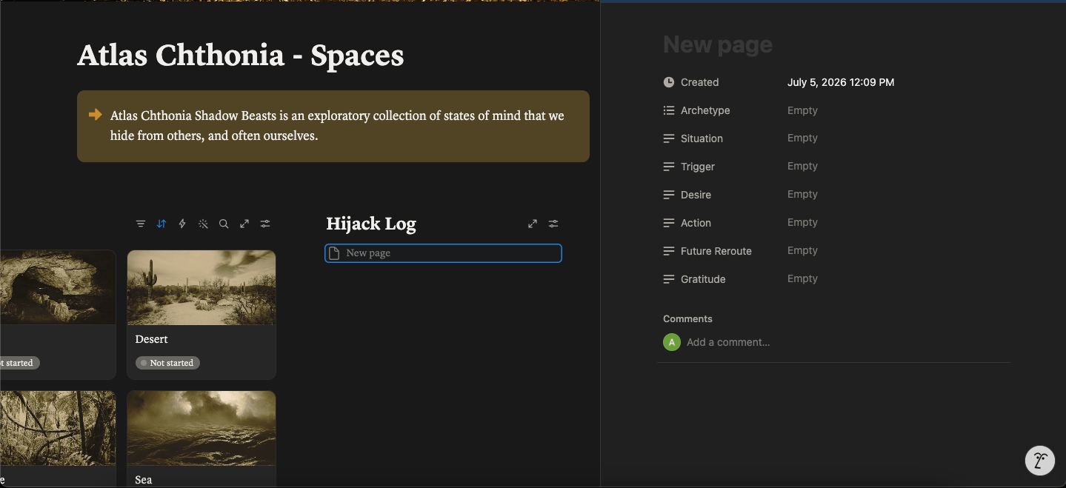This screenshot has height=488, width=1066.
Task: Open the gallery search magnifier icon
Action: 224,224
